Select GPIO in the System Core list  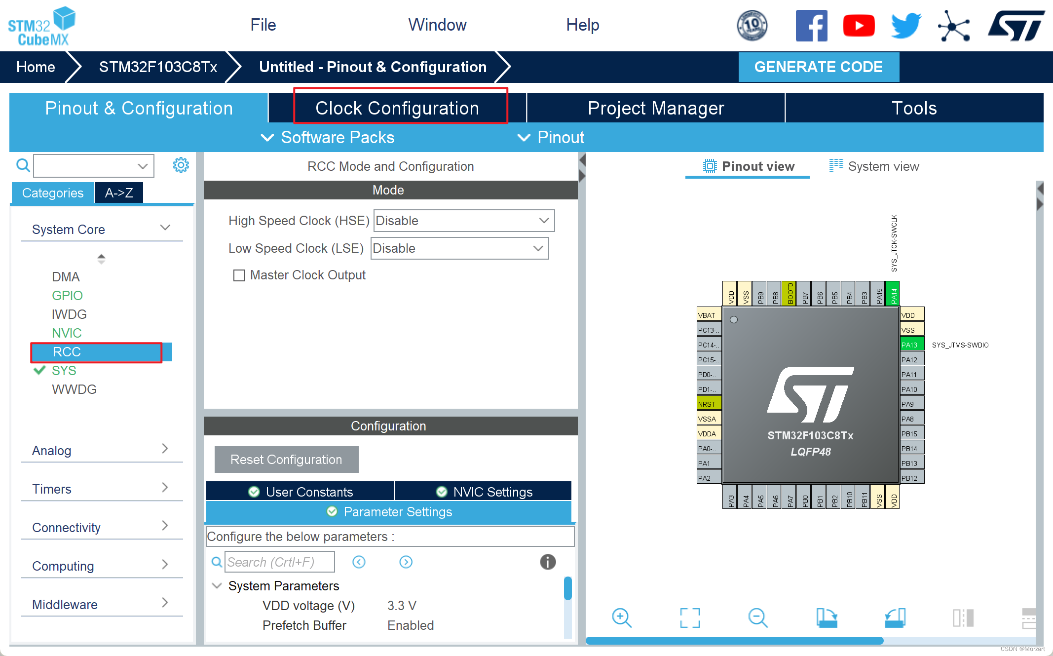[x=67, y=295]
